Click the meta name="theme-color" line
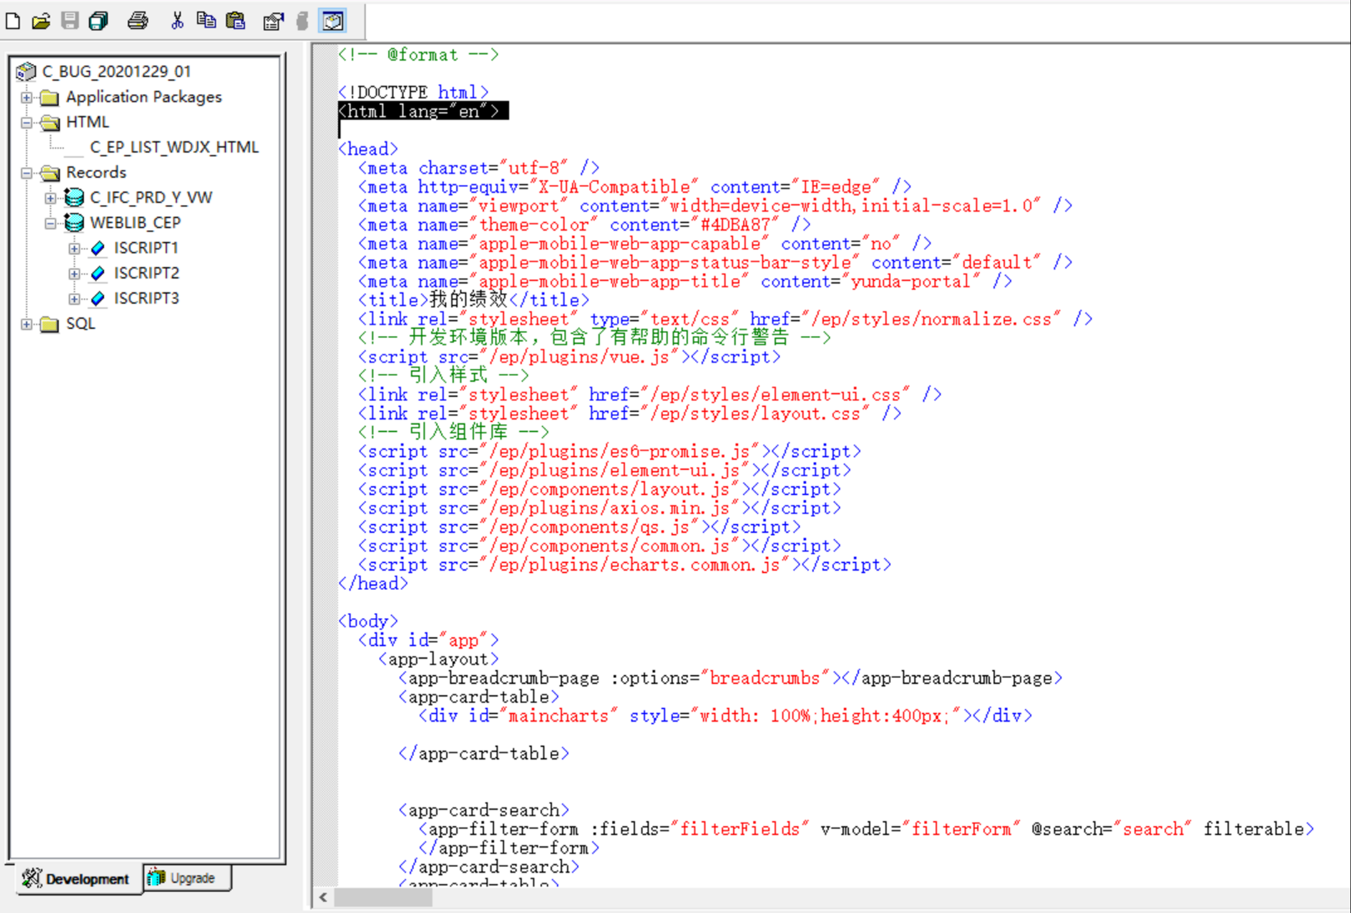The height and width of the screenshot is (913, 1351). (x=584, y=224)
